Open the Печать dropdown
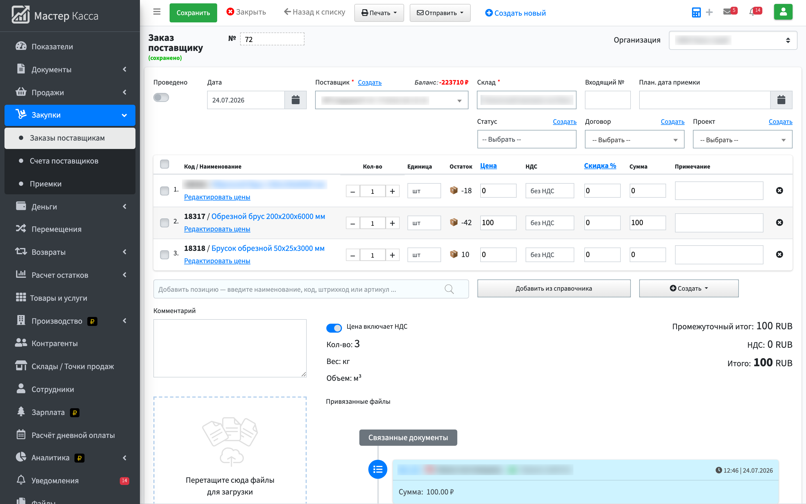This screenshot has width=806, height=504. pyautogui.click(x=379, y=13)
